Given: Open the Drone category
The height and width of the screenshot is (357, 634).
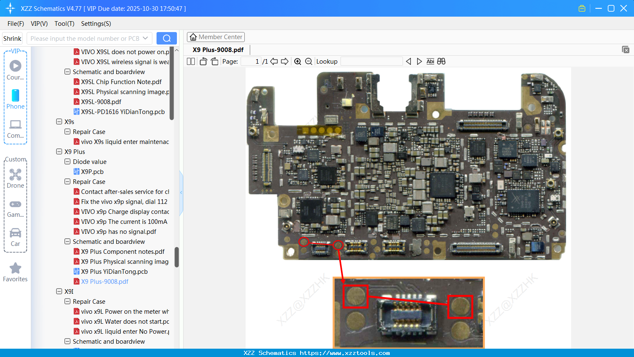Looking at the screenshot, I should click(15, 178).
